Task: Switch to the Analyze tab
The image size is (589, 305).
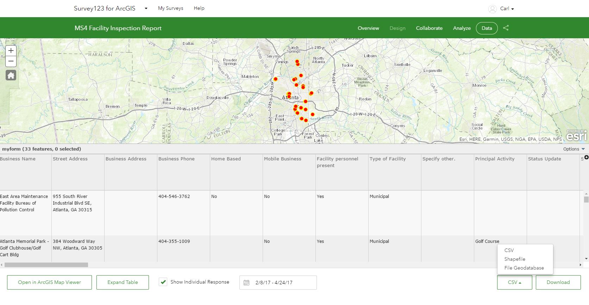Action: pyautogui.click(x=462, y=28)
